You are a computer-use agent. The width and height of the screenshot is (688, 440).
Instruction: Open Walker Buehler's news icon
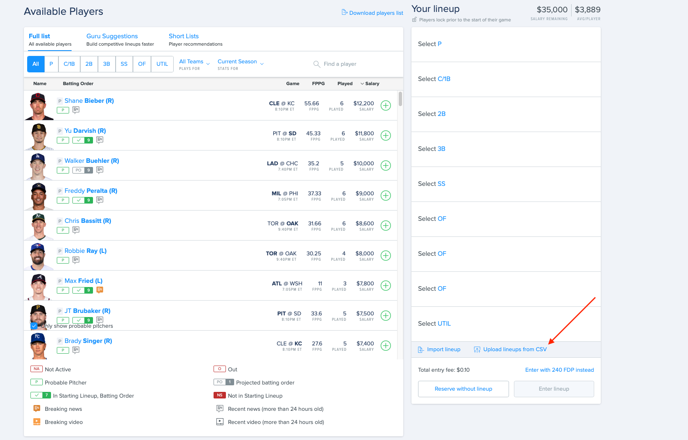100,170
